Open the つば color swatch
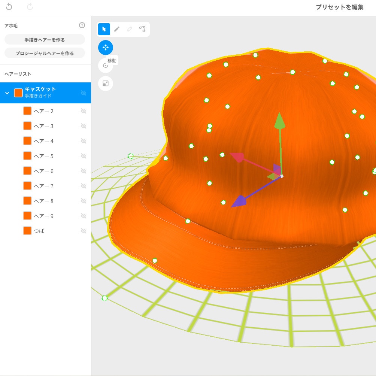Image resolution: width=376 pixels, height=376 pixels. coord(27,231)
